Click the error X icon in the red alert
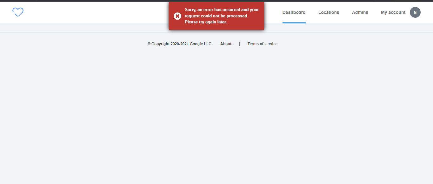Screen dimensions: 433x184 177,16
